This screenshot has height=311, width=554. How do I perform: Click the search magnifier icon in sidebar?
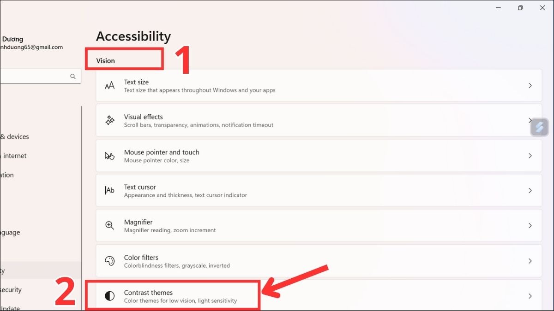[x=73, y=76]
